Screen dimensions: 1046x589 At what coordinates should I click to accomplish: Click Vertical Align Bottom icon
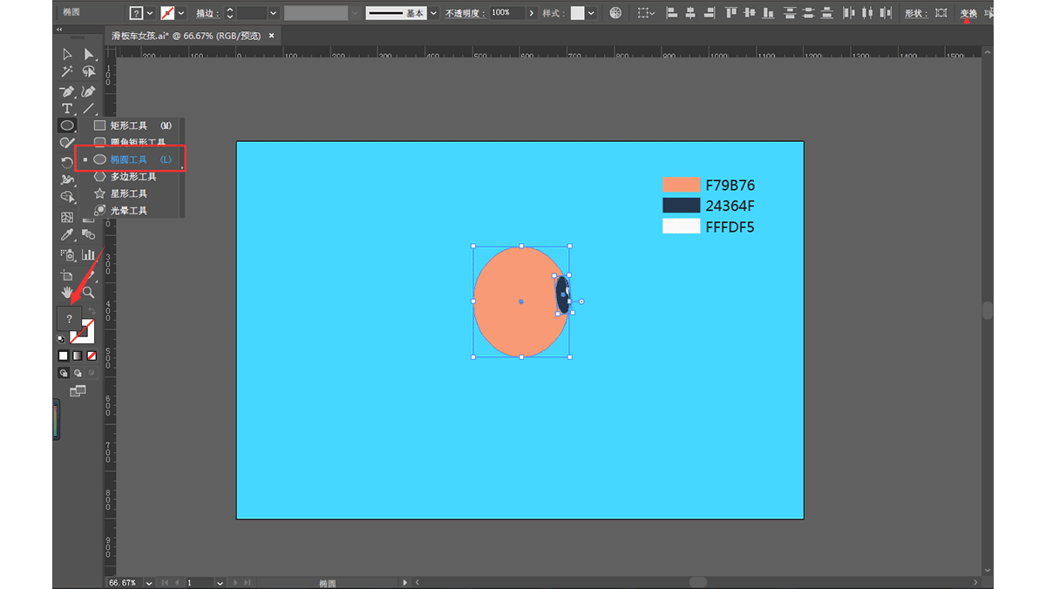tap(767, 13)
